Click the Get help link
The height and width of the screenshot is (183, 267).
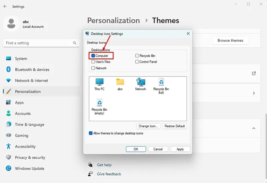104,165
